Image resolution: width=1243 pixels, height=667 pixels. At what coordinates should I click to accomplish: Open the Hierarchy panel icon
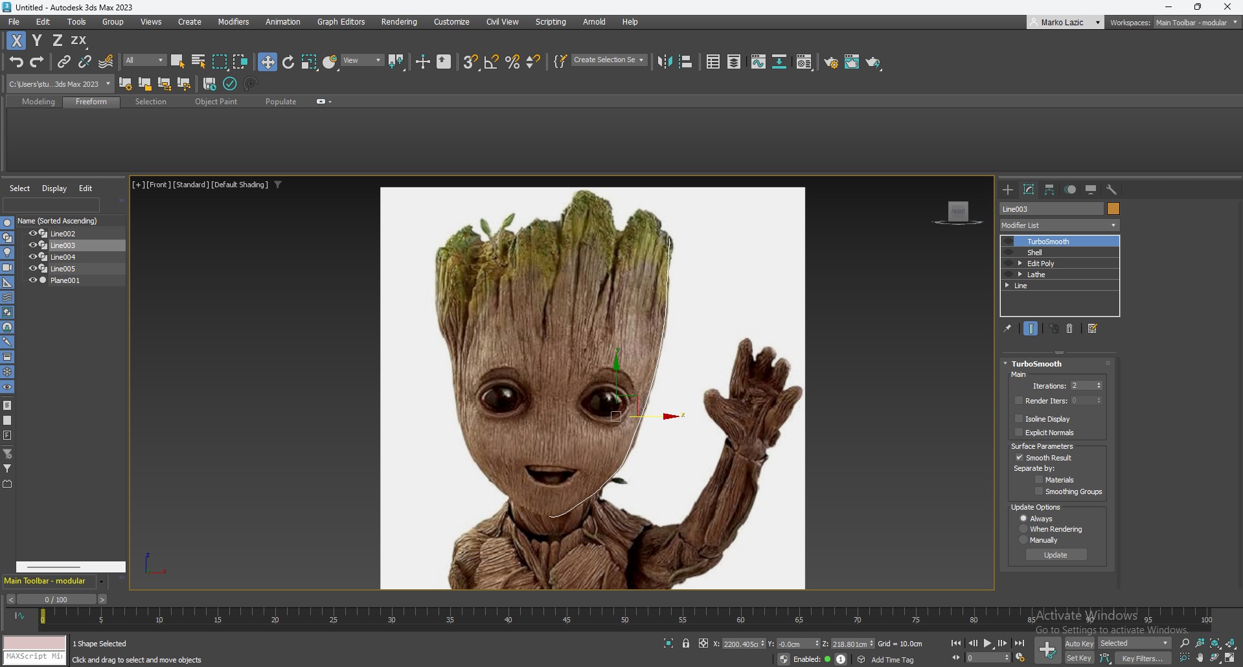tap(1049, 190)
